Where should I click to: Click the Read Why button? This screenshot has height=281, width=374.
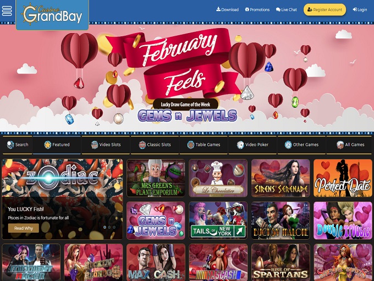[23, 228]
